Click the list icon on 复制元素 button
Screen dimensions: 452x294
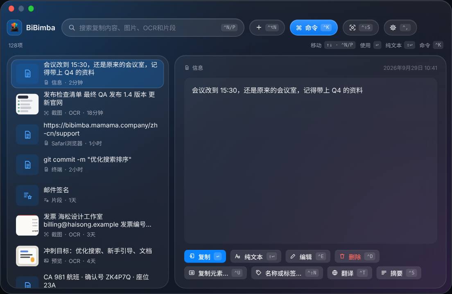[x=192, y=273]
